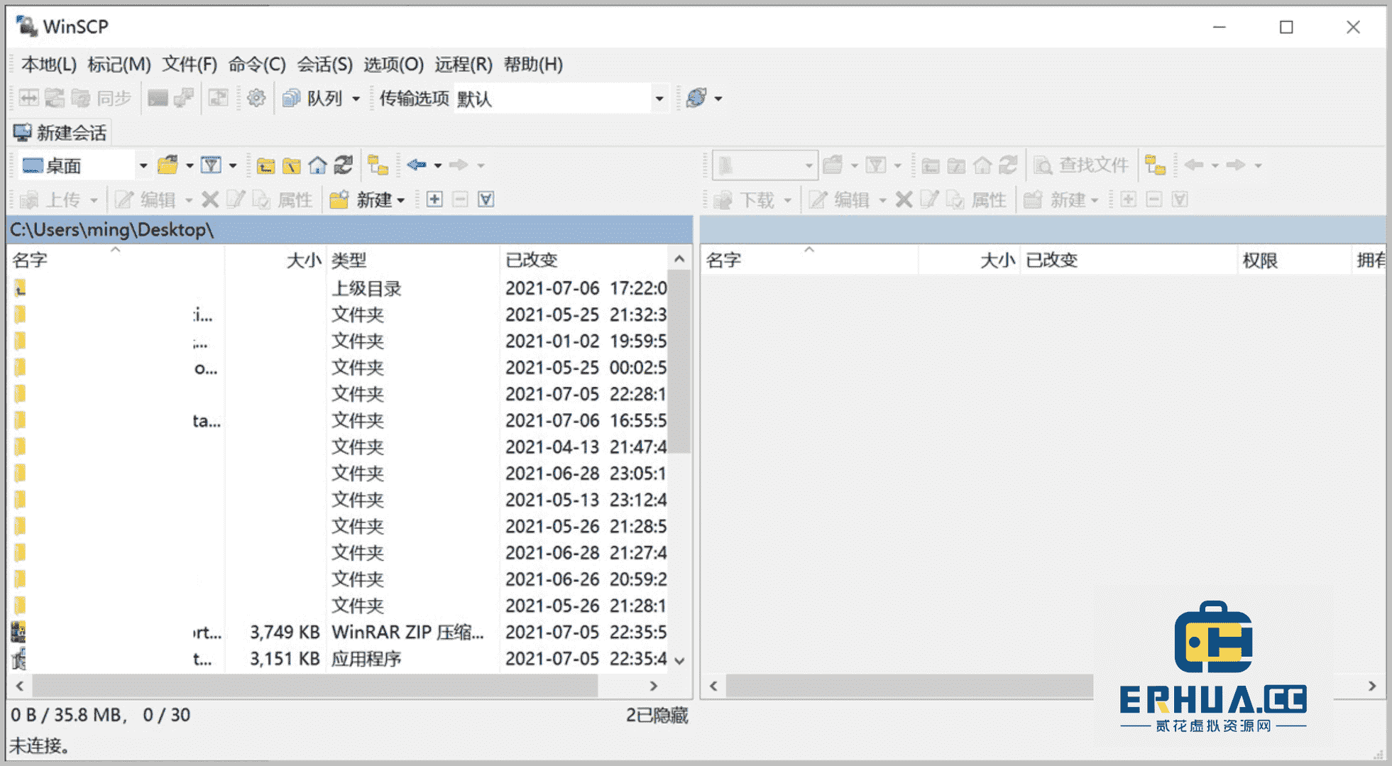Expand the local 新建 dropdown arrow
This screenshot has height=766, width=1392.
[x=401, y=200]
